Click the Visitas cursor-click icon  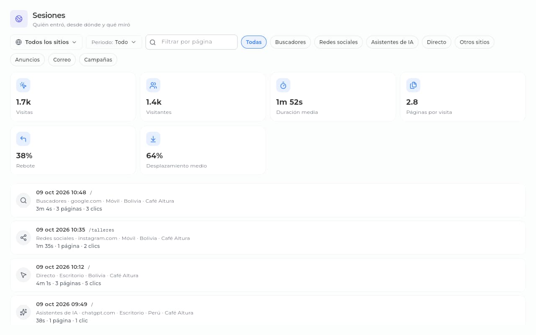(23, 85)
